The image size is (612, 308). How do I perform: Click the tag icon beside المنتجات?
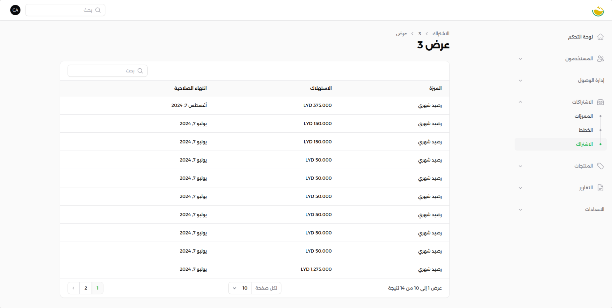tap(601, 166)
